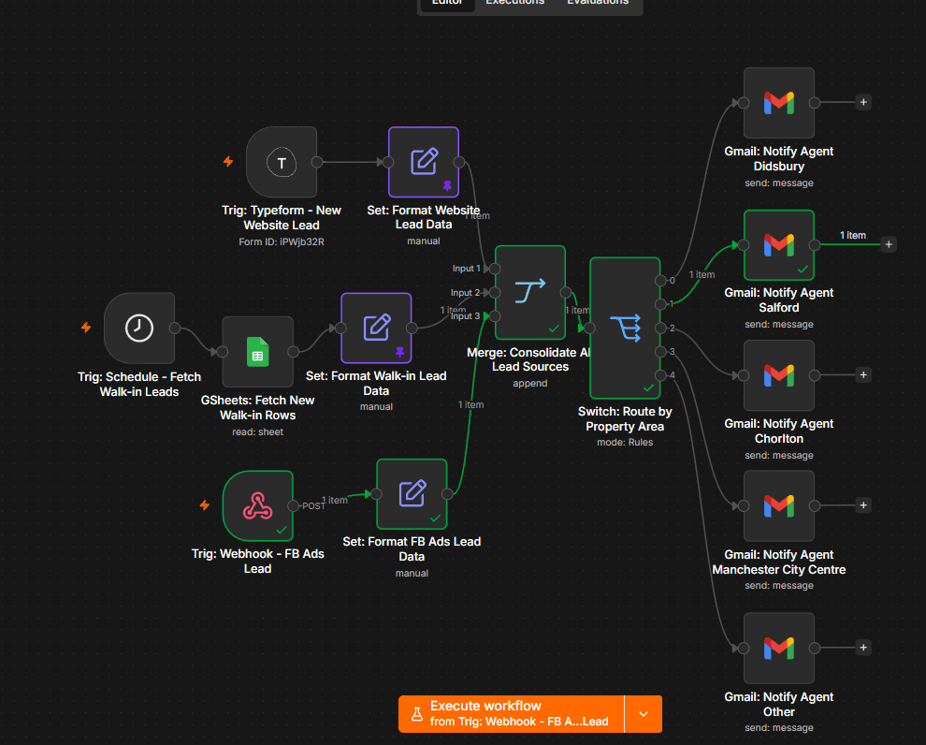Image resolution: width=926 pixels, height=745 pixels.
Task: Add node after Gmail Notify Agent Other
Action: (x=863, y=648)
